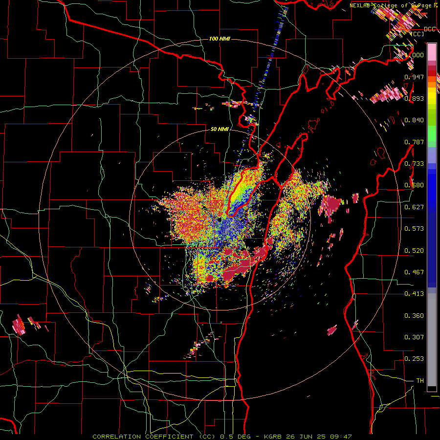440x440 pixels.
Task: Click the 0.360 legend value
Action: click(x=414, y=316)
